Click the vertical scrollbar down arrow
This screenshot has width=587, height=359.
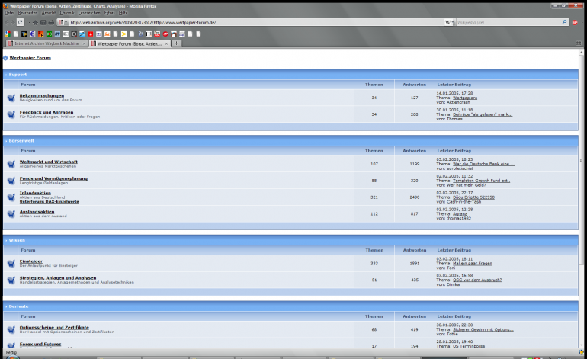(x=582, y=345)
